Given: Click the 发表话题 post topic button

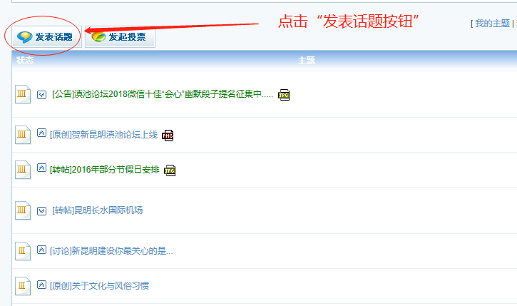Looking at the screenshot, I should pos(47,37).
